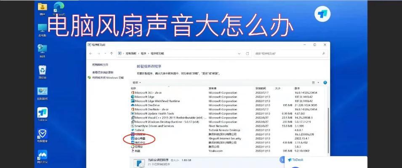Click the search magnifier icon

tap(324, 53)
